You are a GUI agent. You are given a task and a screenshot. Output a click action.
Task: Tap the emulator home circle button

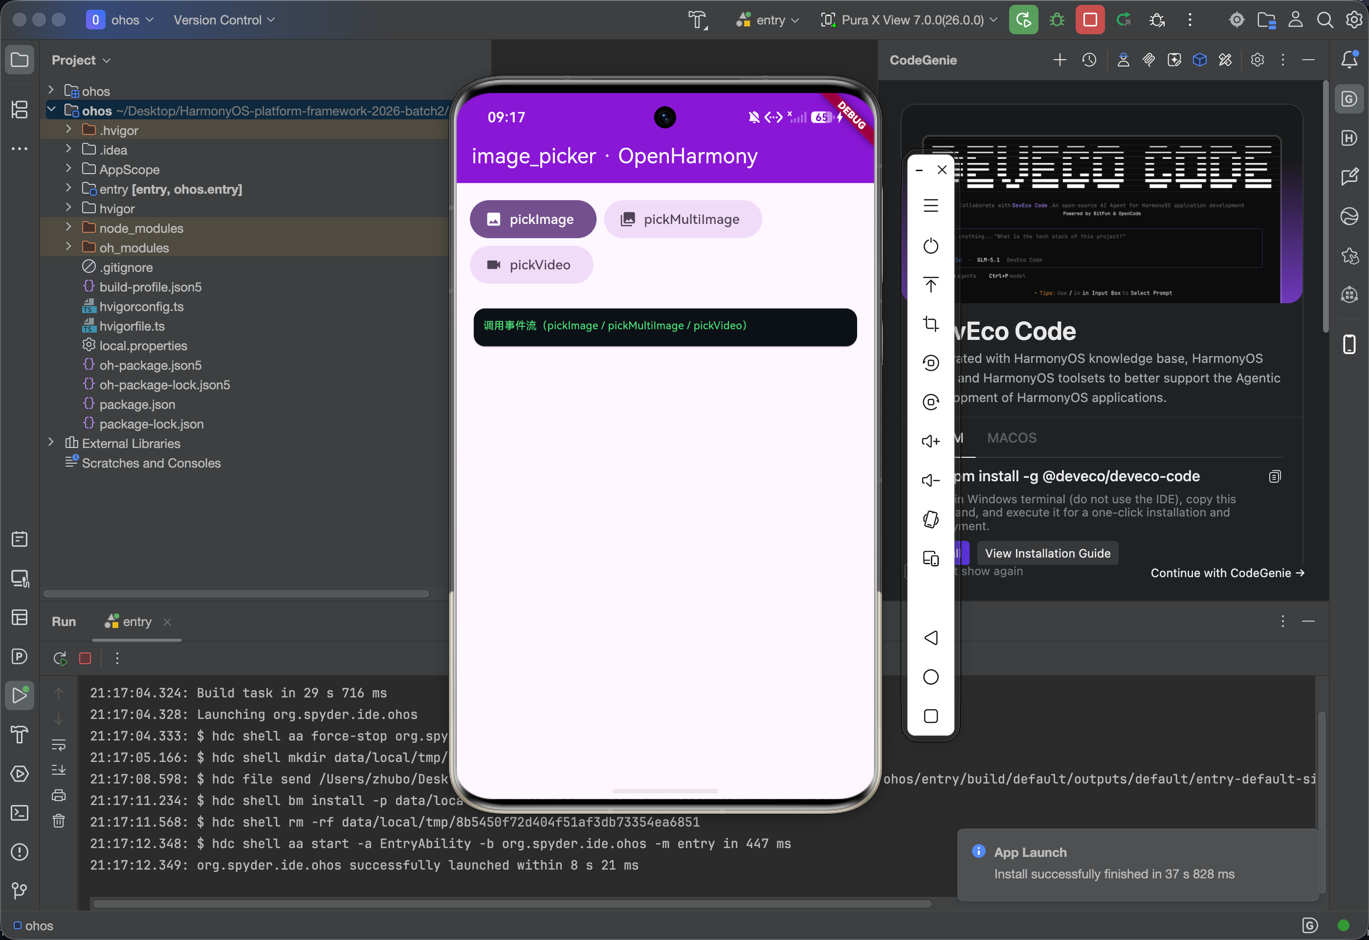pos(931,676)
